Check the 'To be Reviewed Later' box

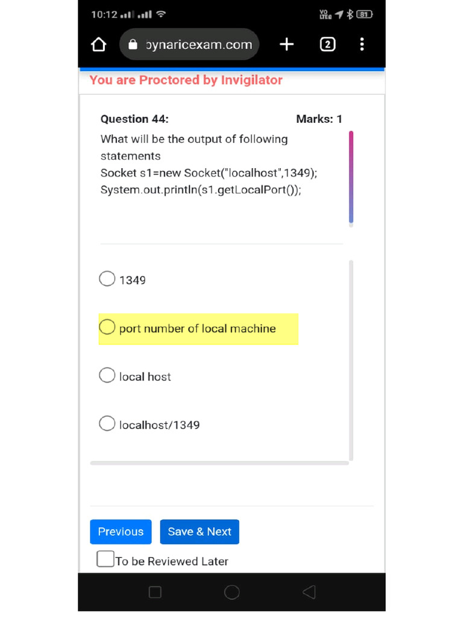106,559
